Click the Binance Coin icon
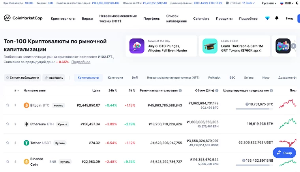 coord(26,161)
